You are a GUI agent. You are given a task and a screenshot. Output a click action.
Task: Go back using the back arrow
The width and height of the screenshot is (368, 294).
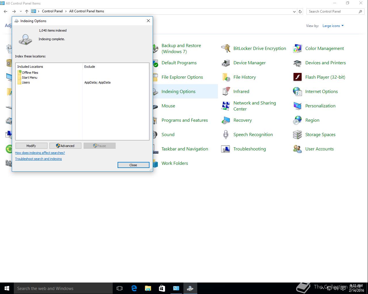pyautogui.click(x=5, y=11)
